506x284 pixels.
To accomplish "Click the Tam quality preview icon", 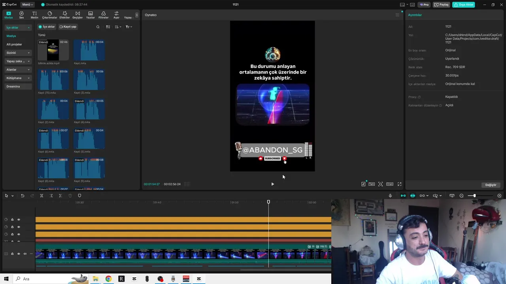I will click(372, 184).
